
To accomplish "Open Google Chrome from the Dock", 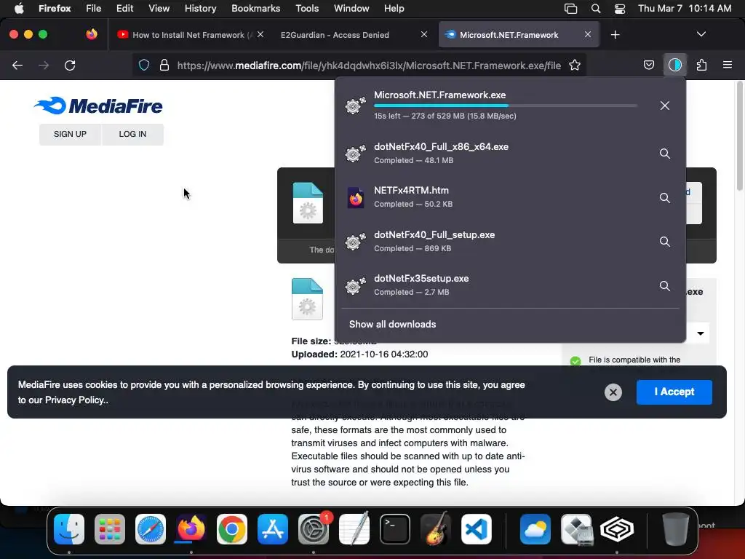I will click(x=232, y=528).
